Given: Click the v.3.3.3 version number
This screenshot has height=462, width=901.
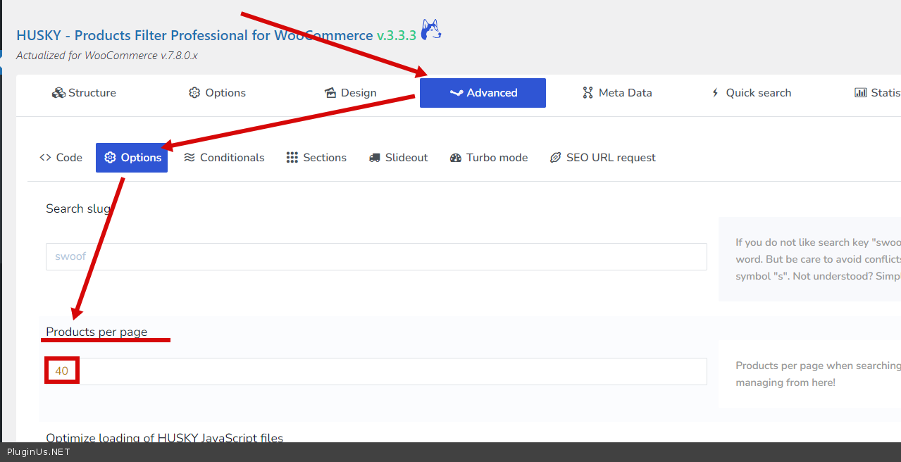Looking at the screenshot, I should tap(397, 35).
